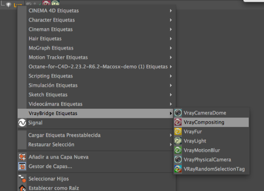Select the VrayMotionBlur tag
Viewport: 264px width, 191px height.
[x=211, y=150]
